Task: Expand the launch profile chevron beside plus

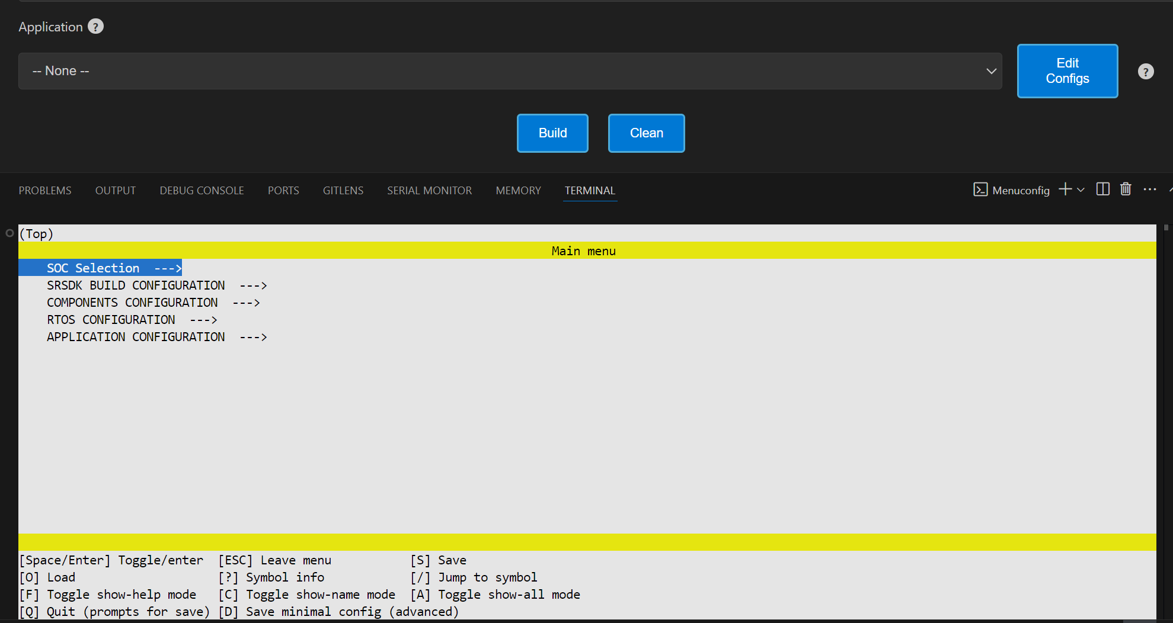Action: coord(1081,190)
